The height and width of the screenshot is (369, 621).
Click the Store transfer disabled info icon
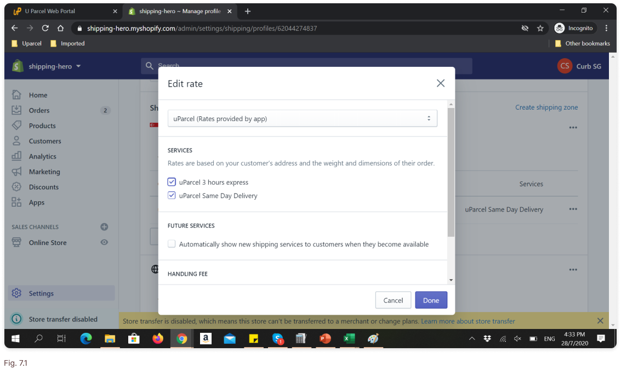click(16, 319)
